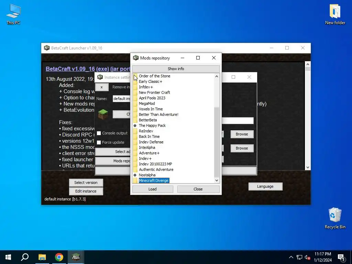Open the Order of the Stone folder icon

[x=135, y=76]
